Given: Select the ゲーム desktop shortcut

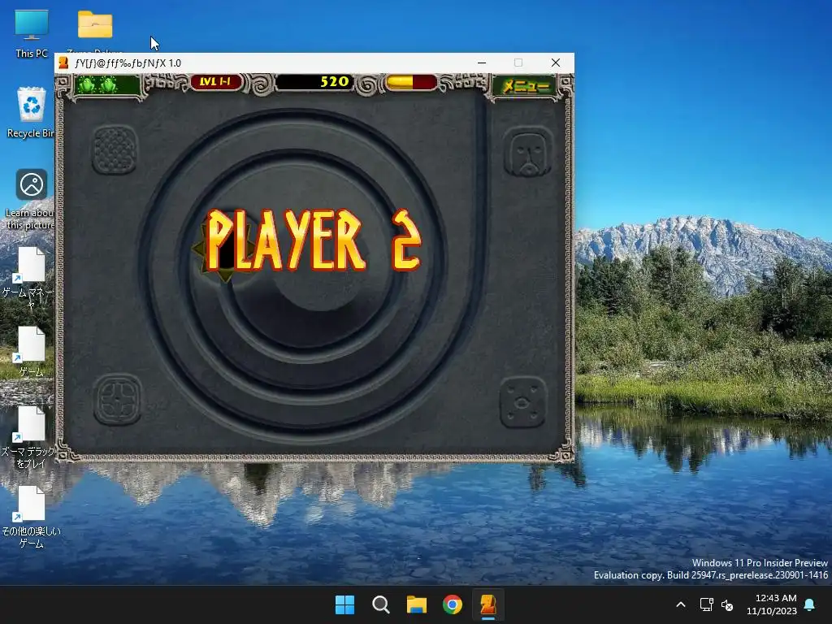Looking at the screenshot, I should 32,351.
